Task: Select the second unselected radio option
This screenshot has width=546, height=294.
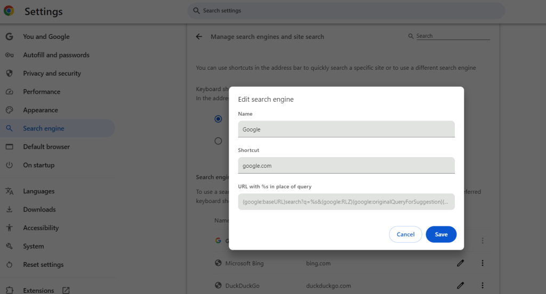Action: click(x=218, y=141)
